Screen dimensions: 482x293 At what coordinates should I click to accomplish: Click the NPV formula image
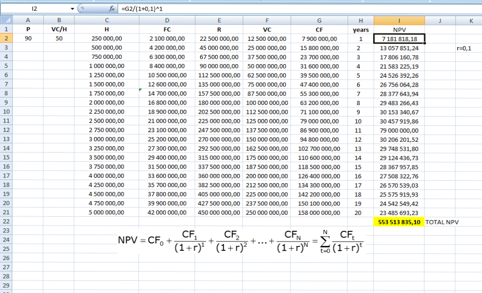[241, 241]
